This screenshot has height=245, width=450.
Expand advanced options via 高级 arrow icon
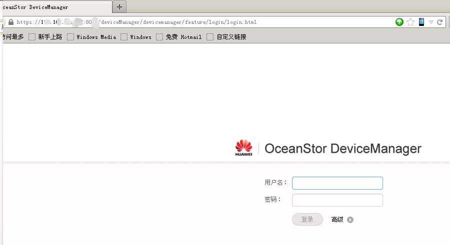tap(350, 220)
